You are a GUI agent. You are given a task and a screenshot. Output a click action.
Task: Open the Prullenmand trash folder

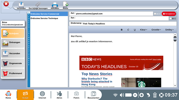13,73
